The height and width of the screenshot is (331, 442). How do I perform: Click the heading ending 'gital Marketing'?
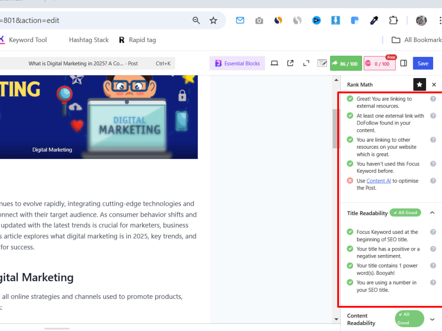tap(37, 277)
